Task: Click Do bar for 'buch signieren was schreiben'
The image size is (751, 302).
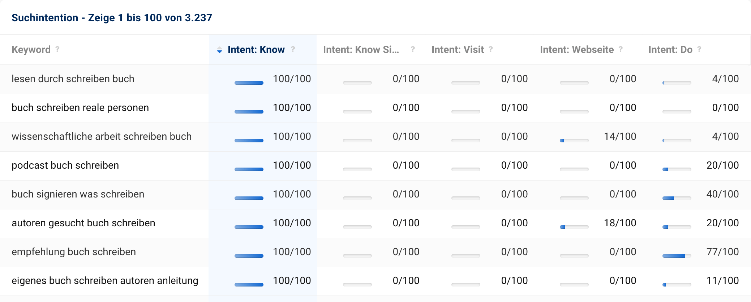Action: [x=677, y=198]
